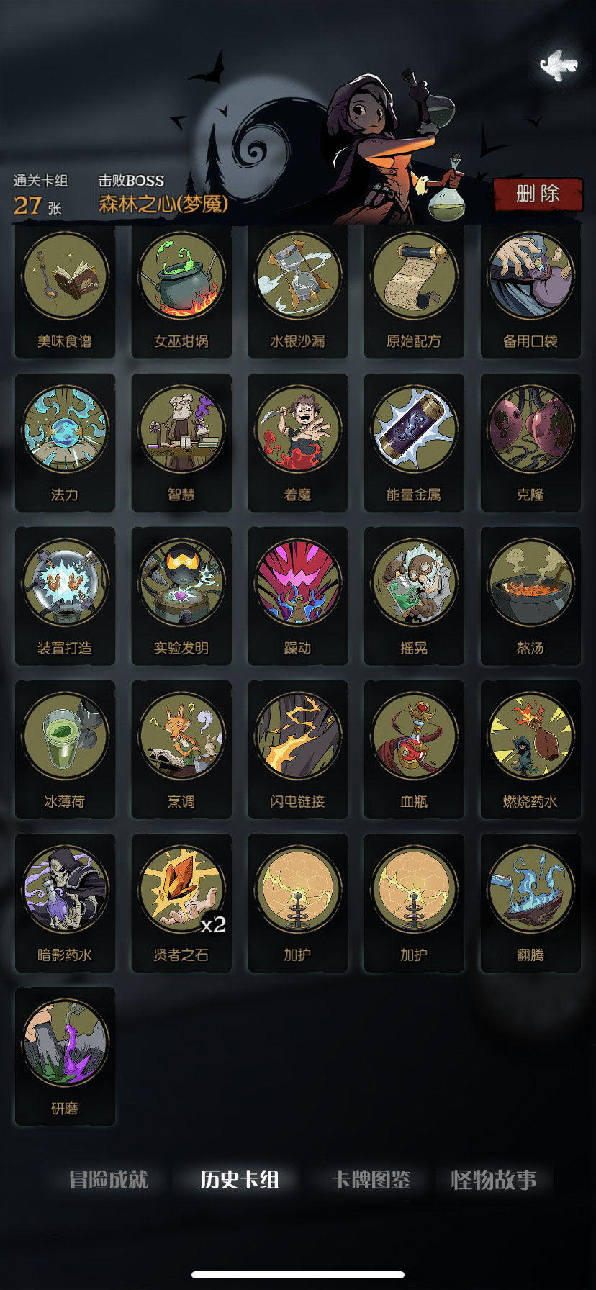Tap the 水银沙漏 hourglass card
The image size is (596, 1290).
298,291
